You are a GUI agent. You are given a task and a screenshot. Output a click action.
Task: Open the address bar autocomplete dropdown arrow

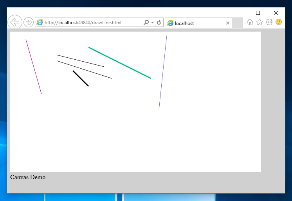point(152,23)
